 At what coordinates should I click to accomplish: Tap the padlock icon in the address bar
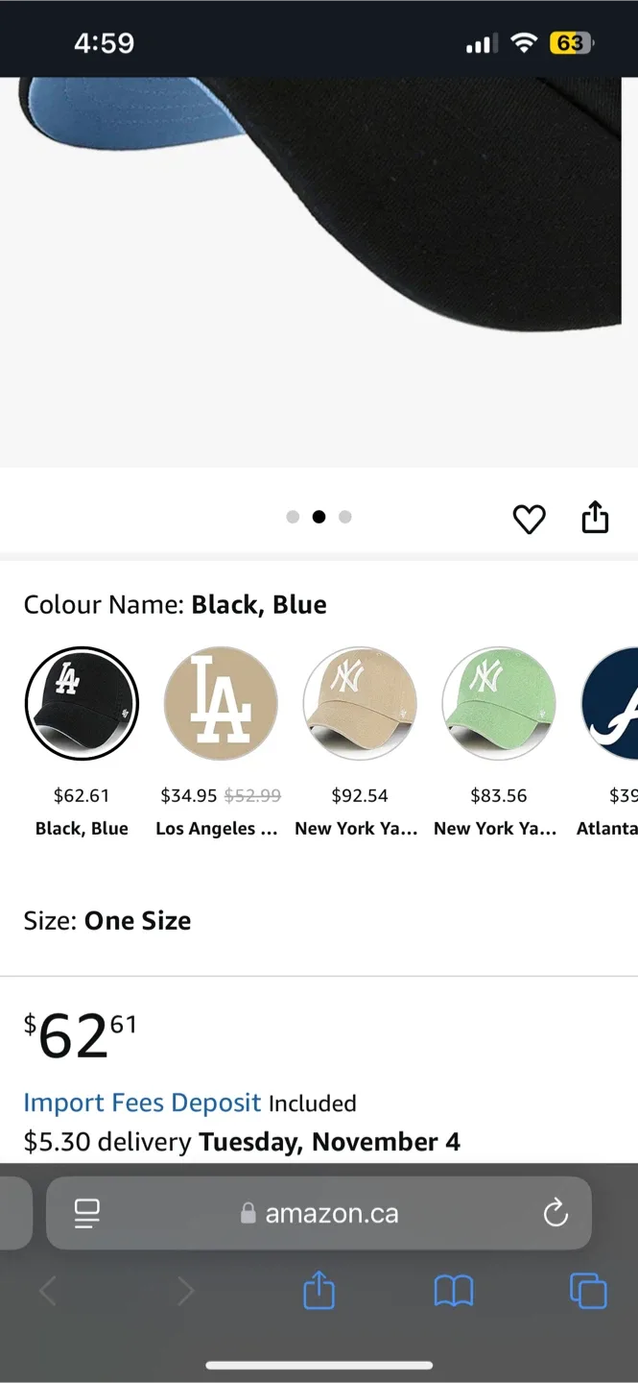(x=248, y=1213)
